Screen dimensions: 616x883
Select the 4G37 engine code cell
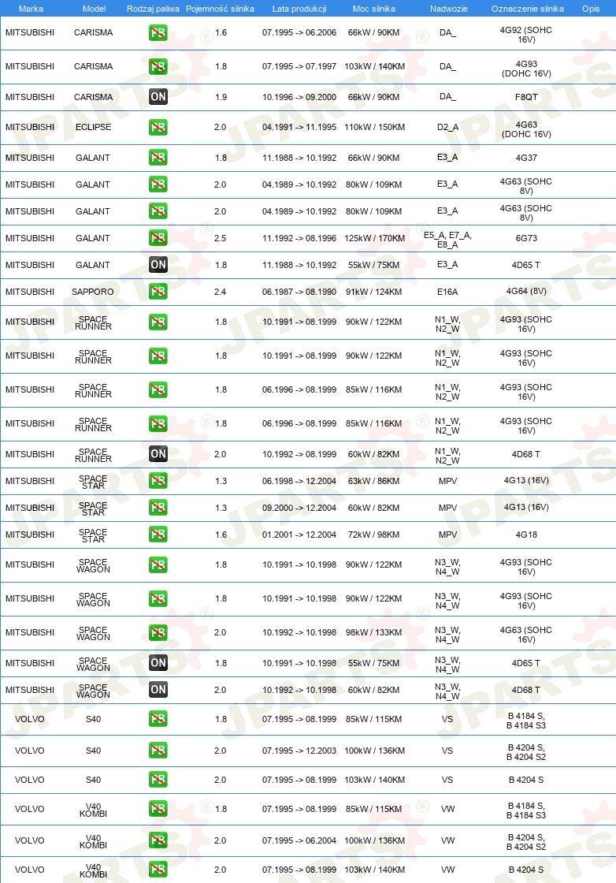point(526,158)
